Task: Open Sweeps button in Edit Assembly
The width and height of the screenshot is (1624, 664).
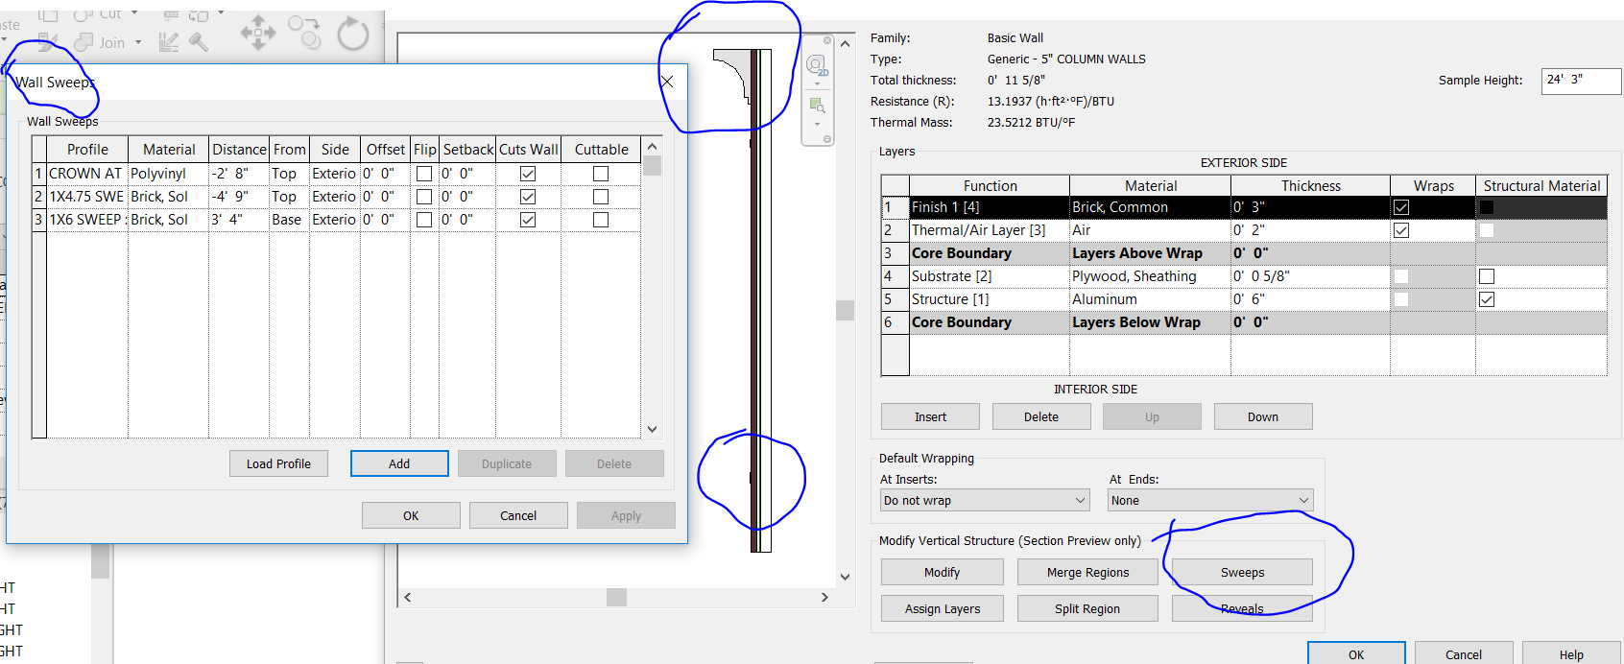Action: [1242, 572]
